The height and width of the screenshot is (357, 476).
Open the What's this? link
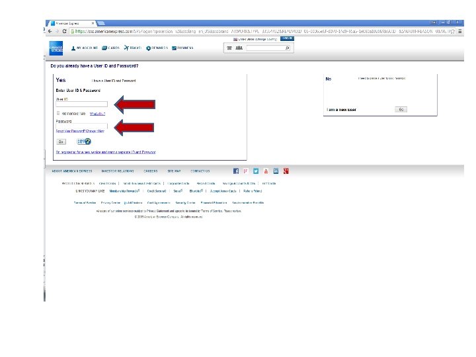97,114
